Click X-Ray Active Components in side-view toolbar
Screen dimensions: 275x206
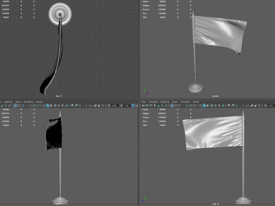point(256,105)
